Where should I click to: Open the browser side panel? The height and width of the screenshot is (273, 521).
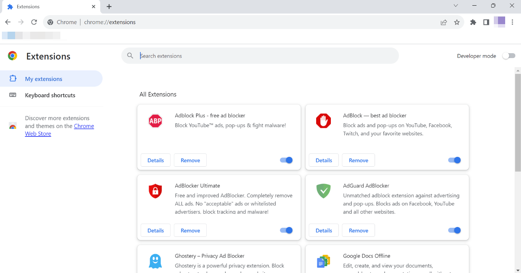[486, 22]
